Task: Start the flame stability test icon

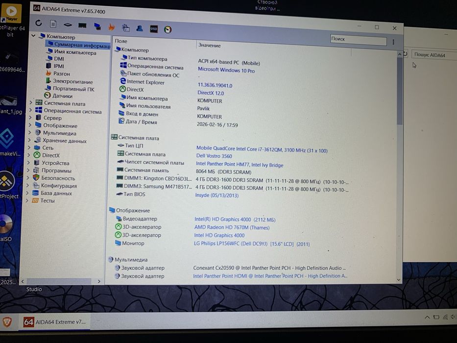Action: point(111,27)
